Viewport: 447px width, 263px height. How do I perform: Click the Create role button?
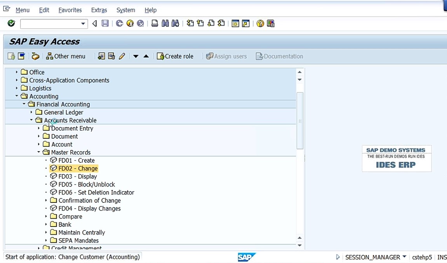coord(175,56)
